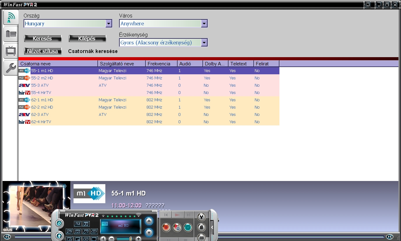Open the EPG guide icon beside FM
The height and width of the screenshot is (241, 401).
pyautogui.click(x=86, y=224)
